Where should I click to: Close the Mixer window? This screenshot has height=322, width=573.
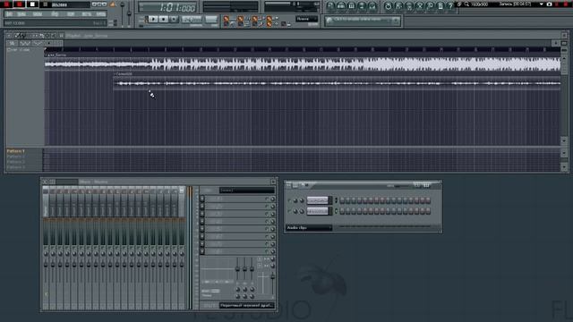[x=273, y=182]
